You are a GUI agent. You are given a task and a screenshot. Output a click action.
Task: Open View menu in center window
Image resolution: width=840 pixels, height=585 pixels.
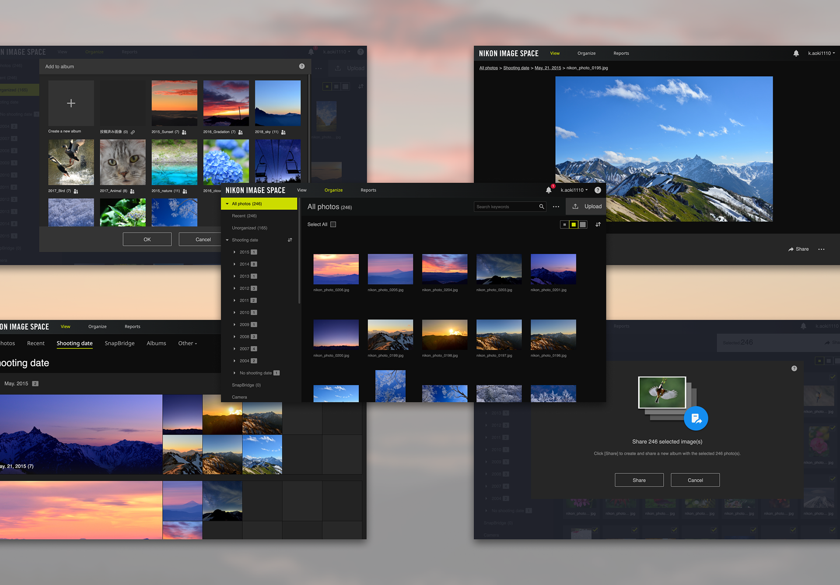(x=302, y=190)
